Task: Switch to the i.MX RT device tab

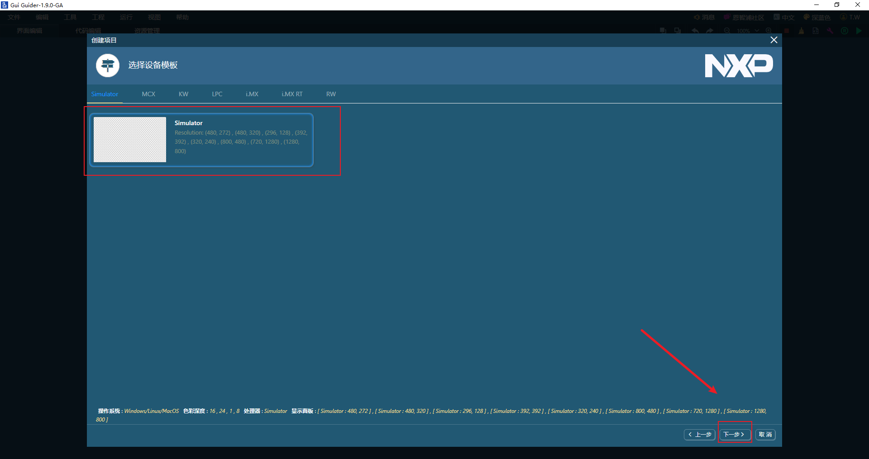Action: (292, 94)
